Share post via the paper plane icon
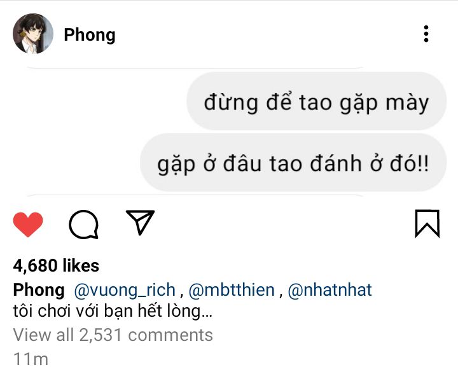 point(140,223)
